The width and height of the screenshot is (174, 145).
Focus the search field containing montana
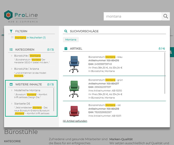click(x=133, y=16)
